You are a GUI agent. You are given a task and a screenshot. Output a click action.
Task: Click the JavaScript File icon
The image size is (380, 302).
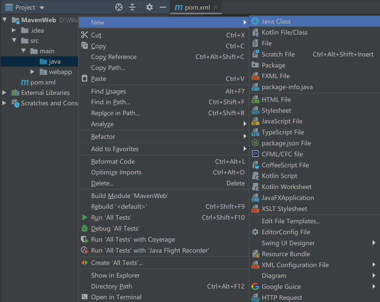coord(255,121)
